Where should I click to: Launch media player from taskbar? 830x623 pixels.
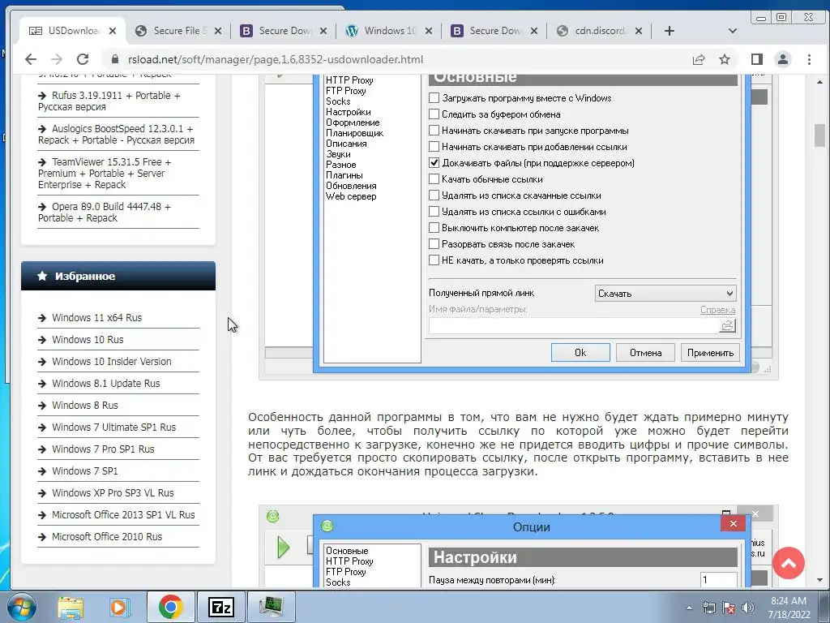click(x=120, y=607)
